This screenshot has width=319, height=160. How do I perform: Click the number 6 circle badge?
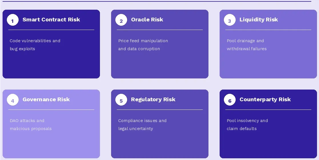coord(230,100)
